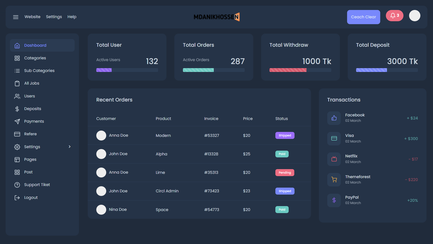Click the Status column header
The image size is (433, 244).
coord(281,118)
